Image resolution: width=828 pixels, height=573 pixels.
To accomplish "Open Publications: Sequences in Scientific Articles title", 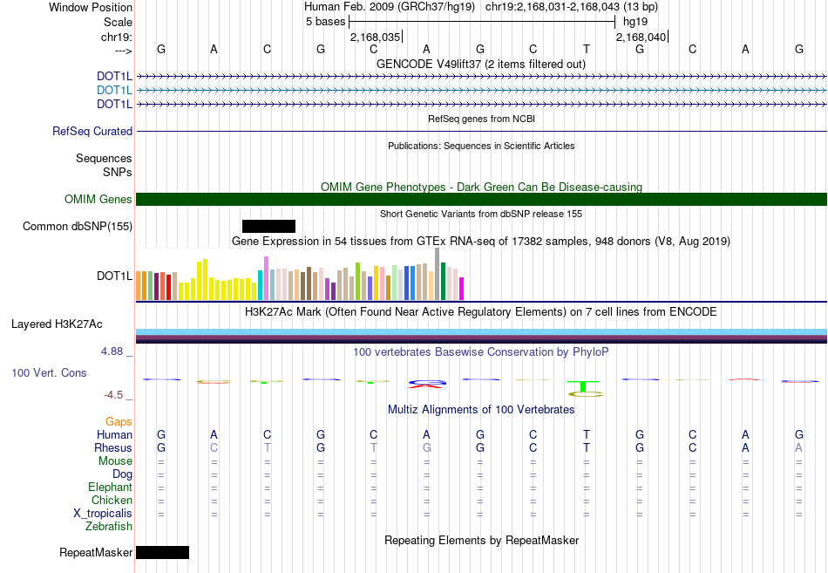I will pos(481,146).
